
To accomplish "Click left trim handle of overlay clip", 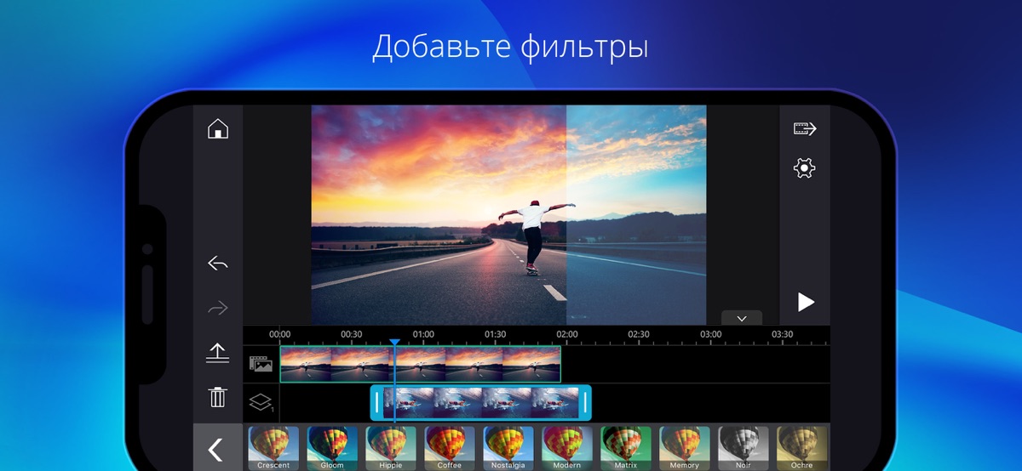I will 377,402.
